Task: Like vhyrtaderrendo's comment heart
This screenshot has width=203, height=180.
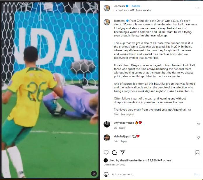Action: pos(198,124)
